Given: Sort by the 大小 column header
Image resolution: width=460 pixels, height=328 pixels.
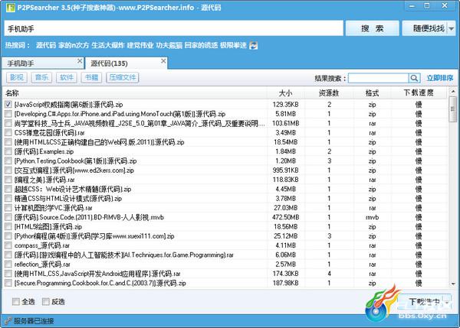Looking at the screenshot, I should (x=286, y=93).
